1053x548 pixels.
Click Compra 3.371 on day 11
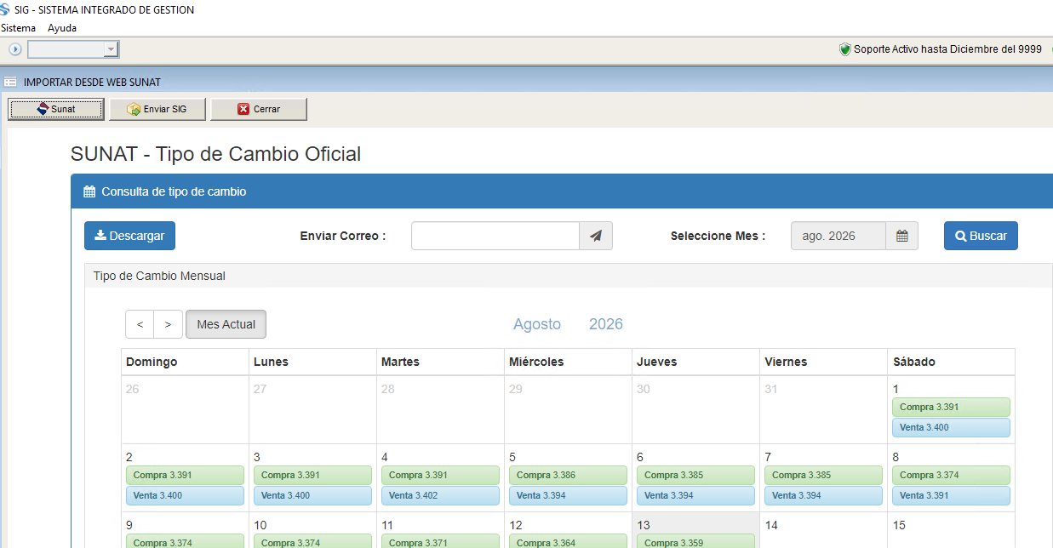point(440,541)
